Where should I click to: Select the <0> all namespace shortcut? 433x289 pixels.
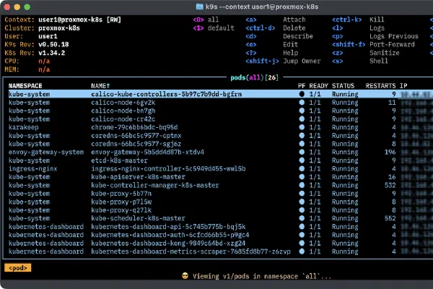point(207,20)
